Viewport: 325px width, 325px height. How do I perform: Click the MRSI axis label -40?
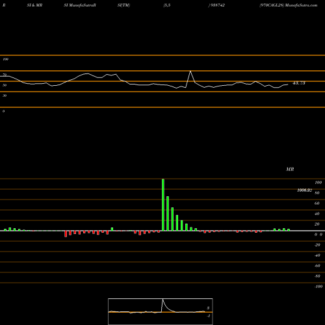[x=317, y=255]
